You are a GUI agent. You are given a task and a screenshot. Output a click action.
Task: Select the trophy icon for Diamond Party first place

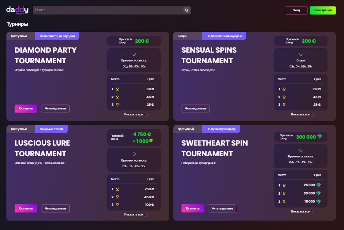(118, 89)
